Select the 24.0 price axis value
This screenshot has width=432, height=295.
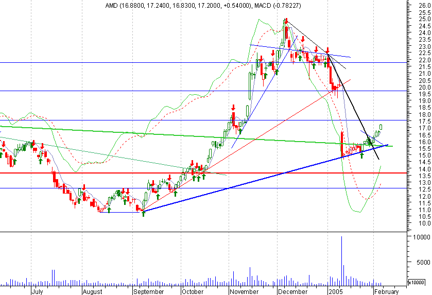point(425,33)
